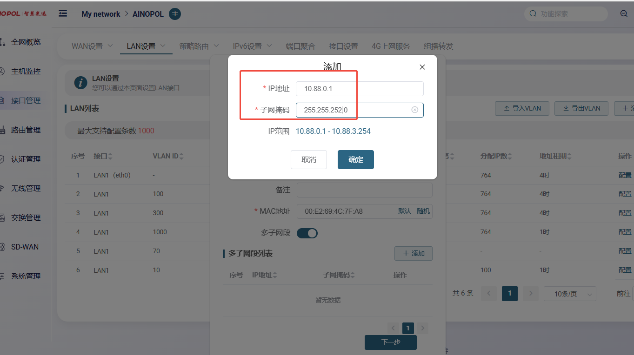The height and width of the screenshot is (355, 634).
Task: Click the 主 badge next to AINOPOL
Action: 175,14
